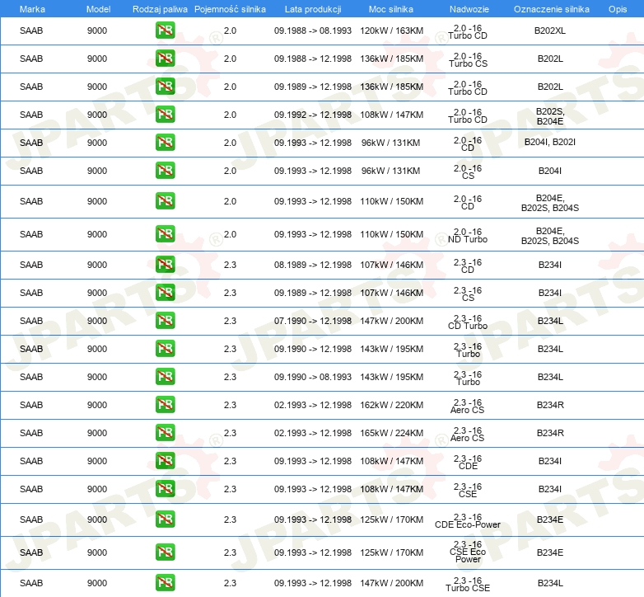
Task: Click the Oznaczenie silnika column header
Action: 551,9
